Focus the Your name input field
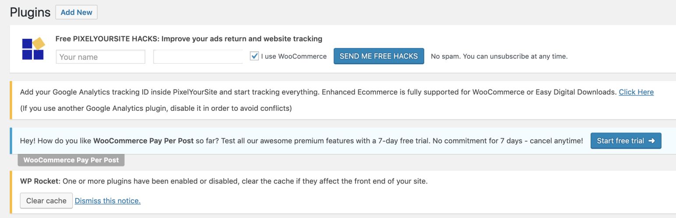The height and width of the screenshot is (218, 676). (100, 57)
